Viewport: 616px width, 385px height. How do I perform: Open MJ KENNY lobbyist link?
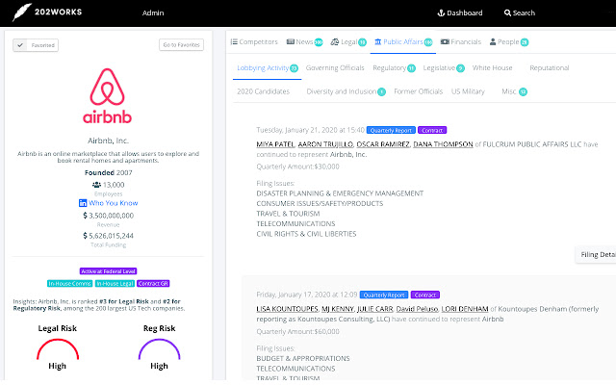[338, 309]
